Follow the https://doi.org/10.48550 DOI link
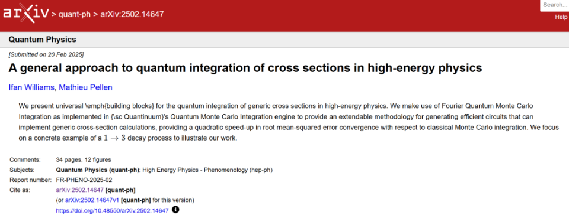This screenshot has height=215, width=569. click(x=112, y=210)
